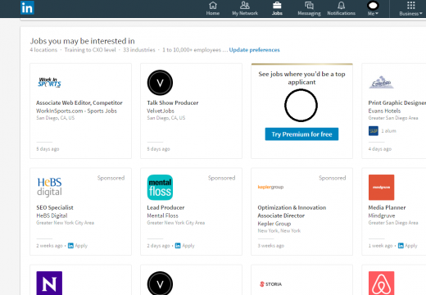Click VelvetJobs company name text
The image size is (426, 295).
point(161,111)
